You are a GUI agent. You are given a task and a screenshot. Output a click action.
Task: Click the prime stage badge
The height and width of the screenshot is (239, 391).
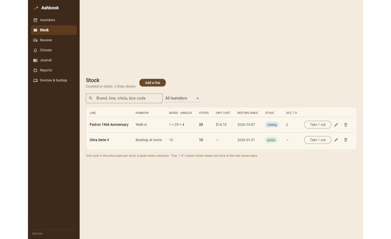(271, 140)
